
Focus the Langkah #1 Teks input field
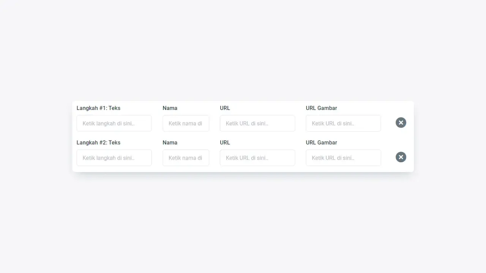point(114,123)
